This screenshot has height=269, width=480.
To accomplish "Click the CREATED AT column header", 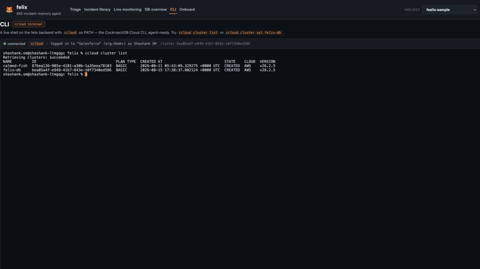I will (x=151, y=61).
